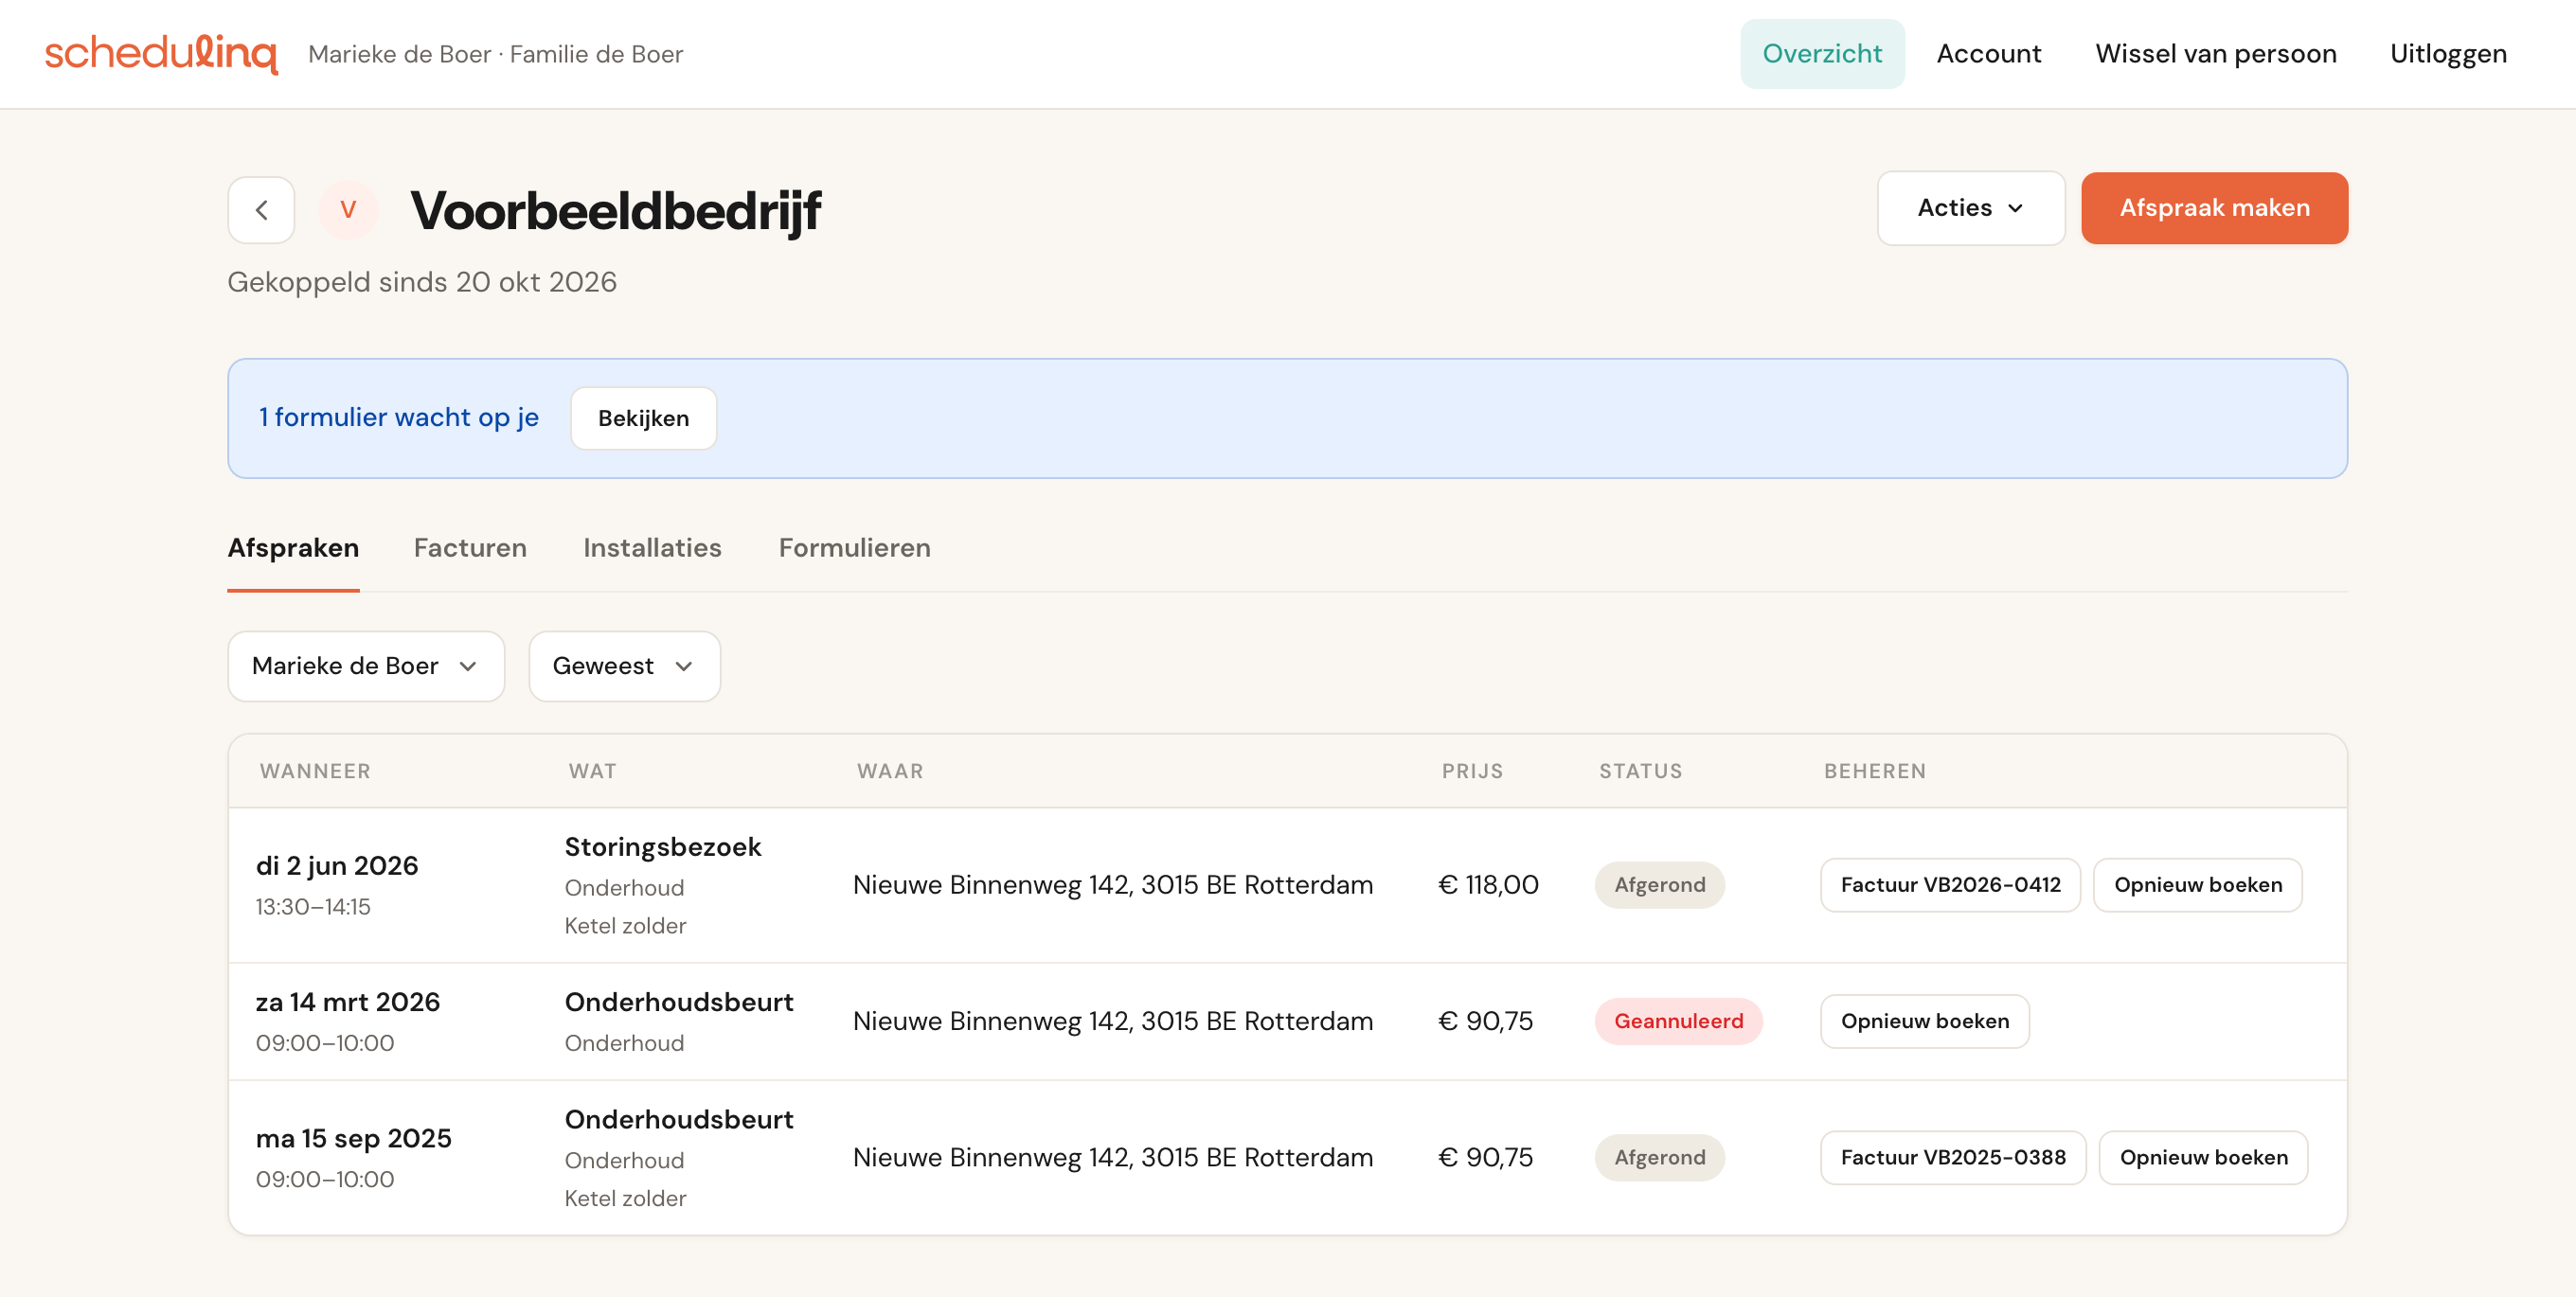Rebook the cancelled 14 mrt 2026 appointment

1924,1021
